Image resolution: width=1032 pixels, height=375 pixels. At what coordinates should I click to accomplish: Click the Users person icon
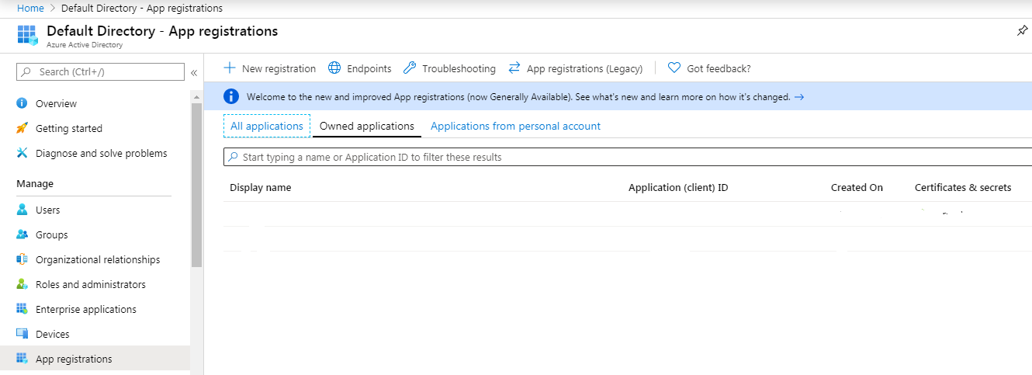(x=22, y=210)
